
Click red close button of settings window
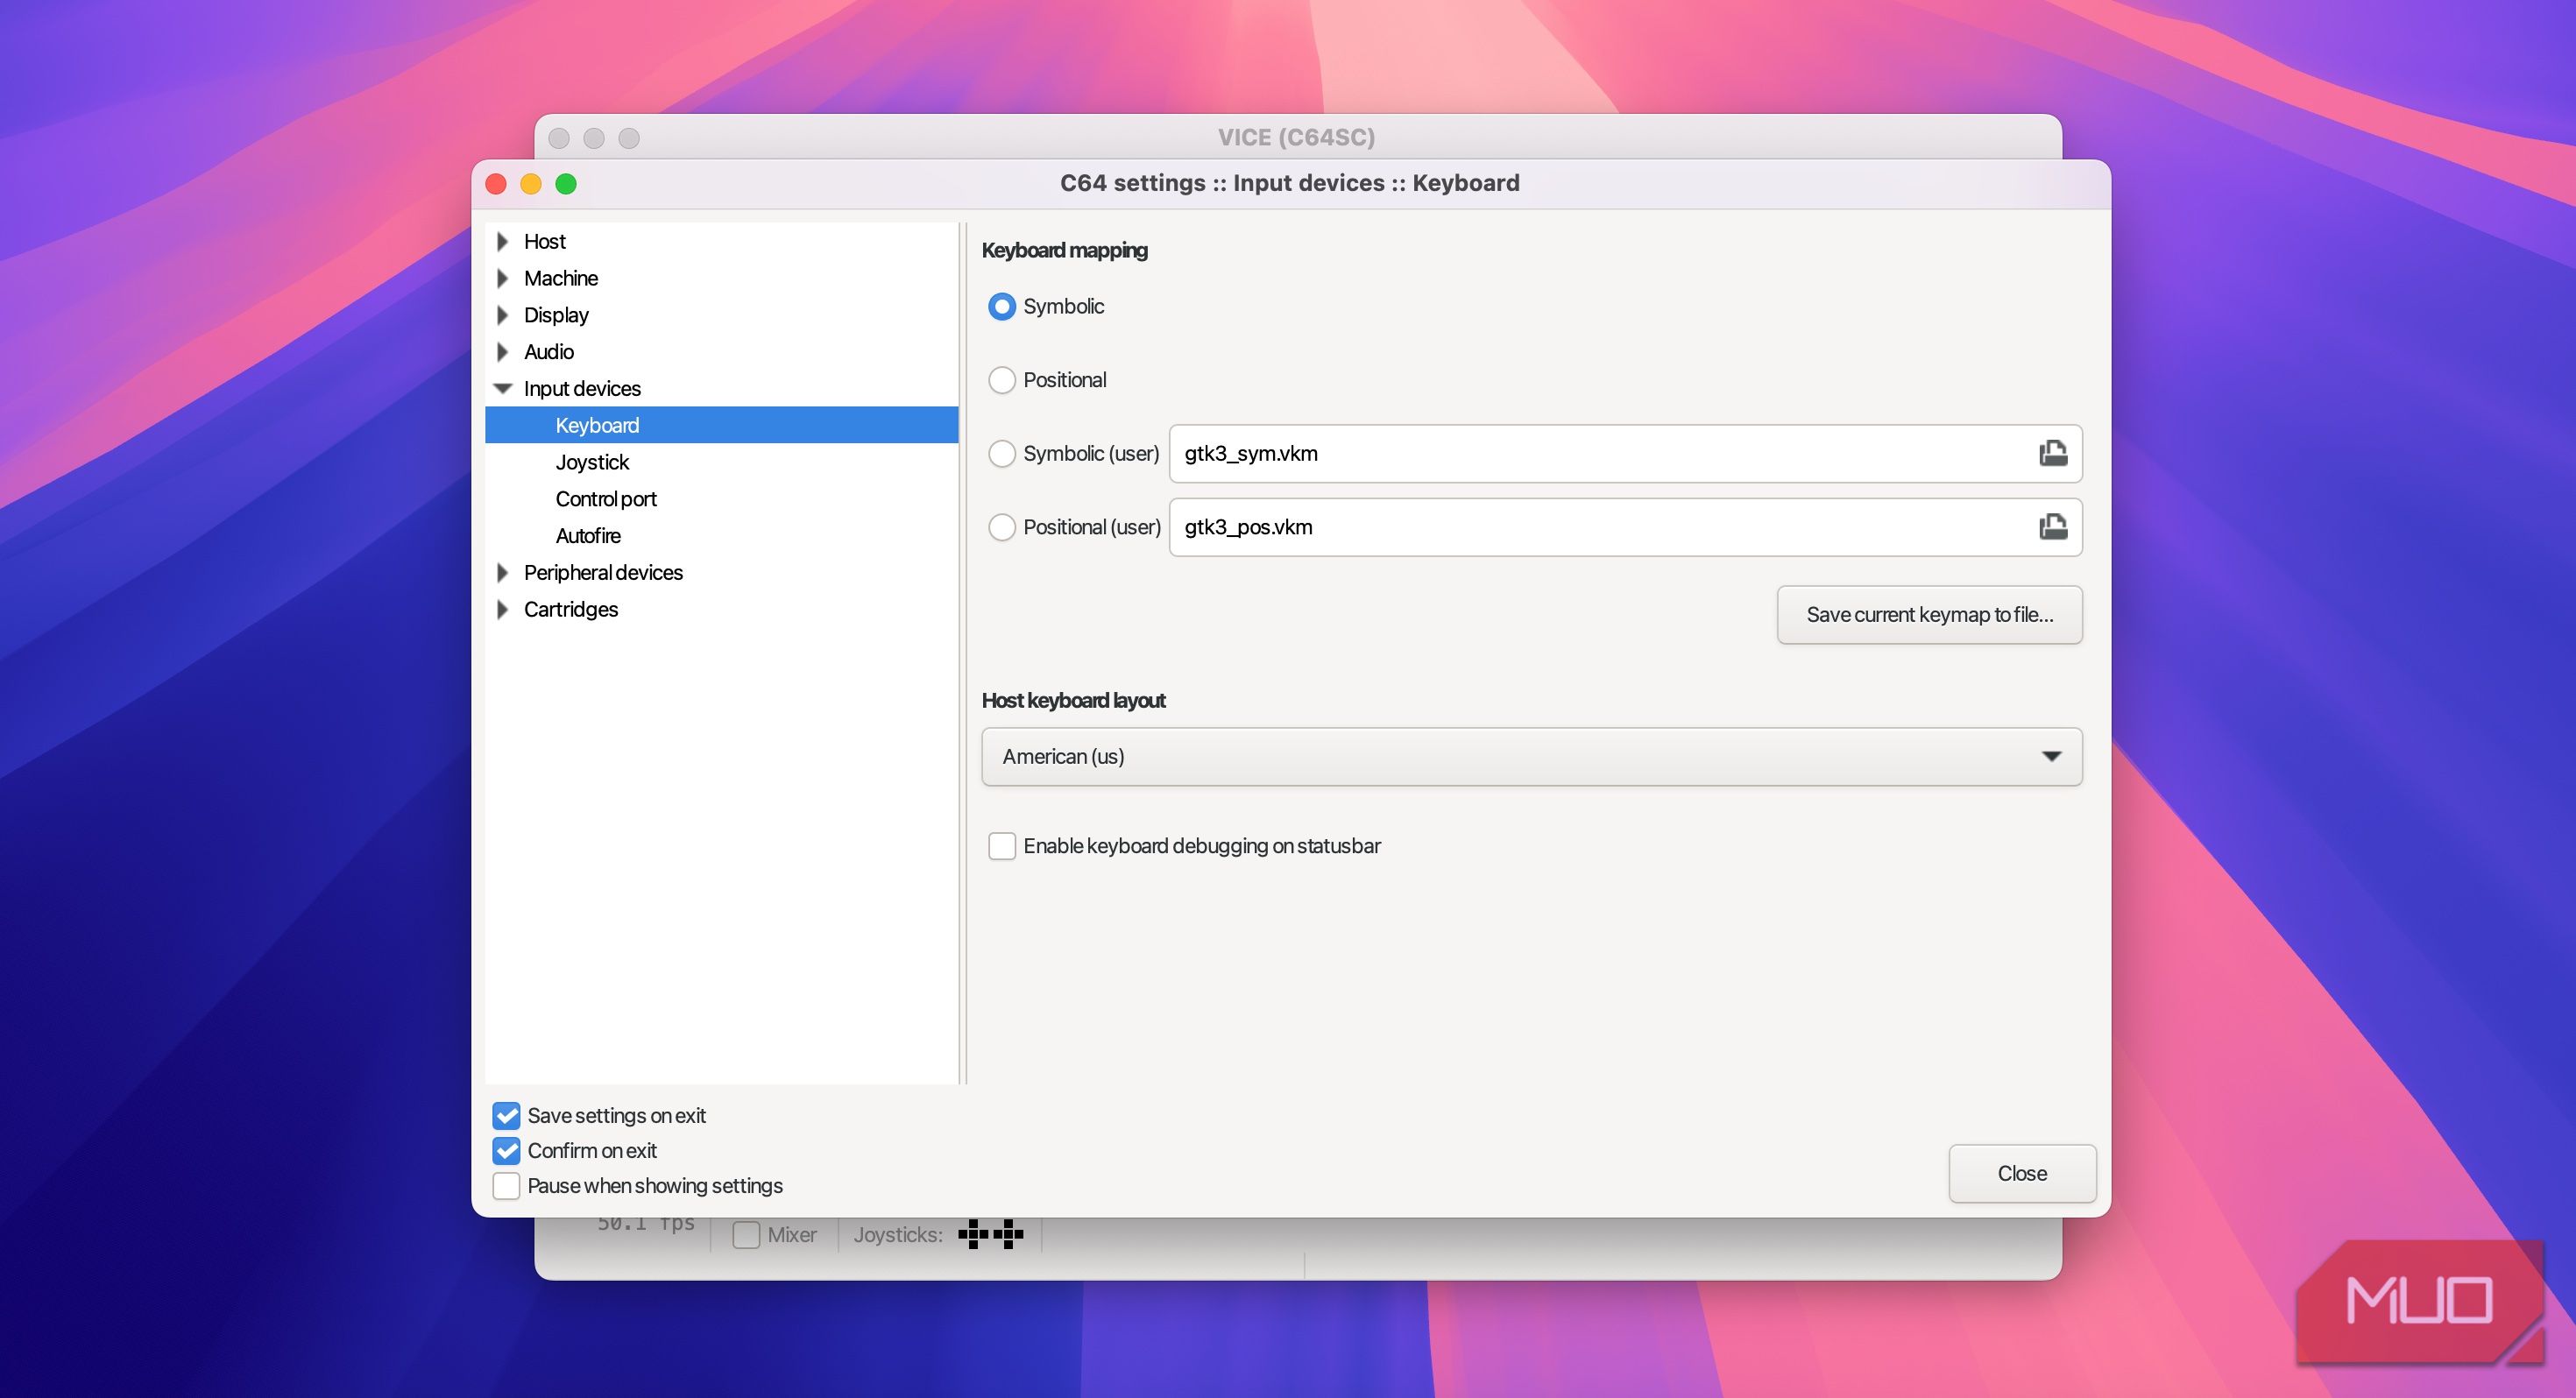[x=496, y=184]
